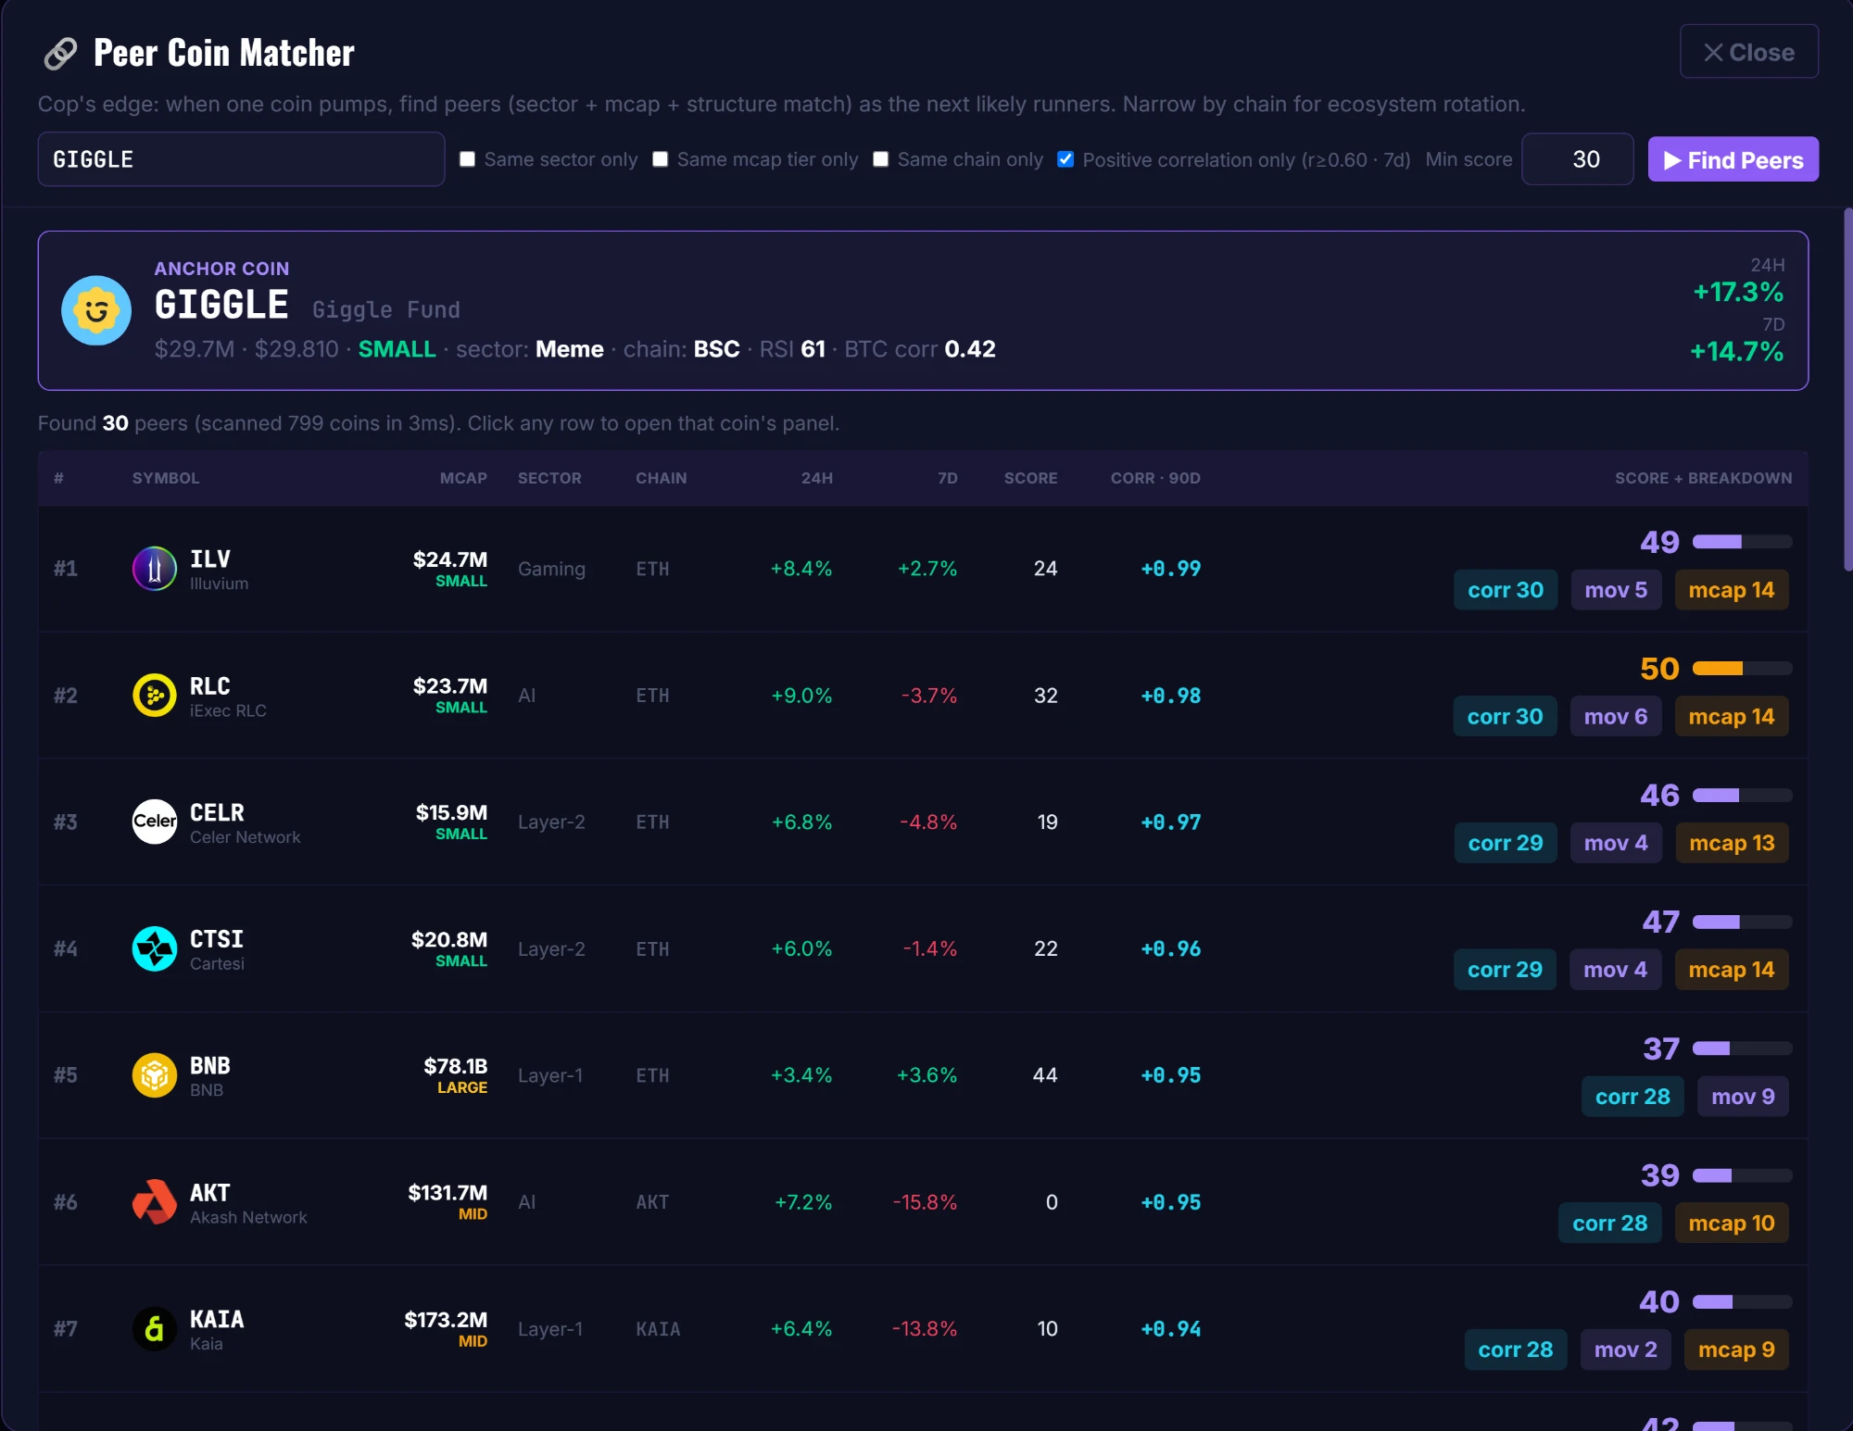Click the BNB coin logo
This screenshot has height=1431, width=1853.
click(155, 1075)
